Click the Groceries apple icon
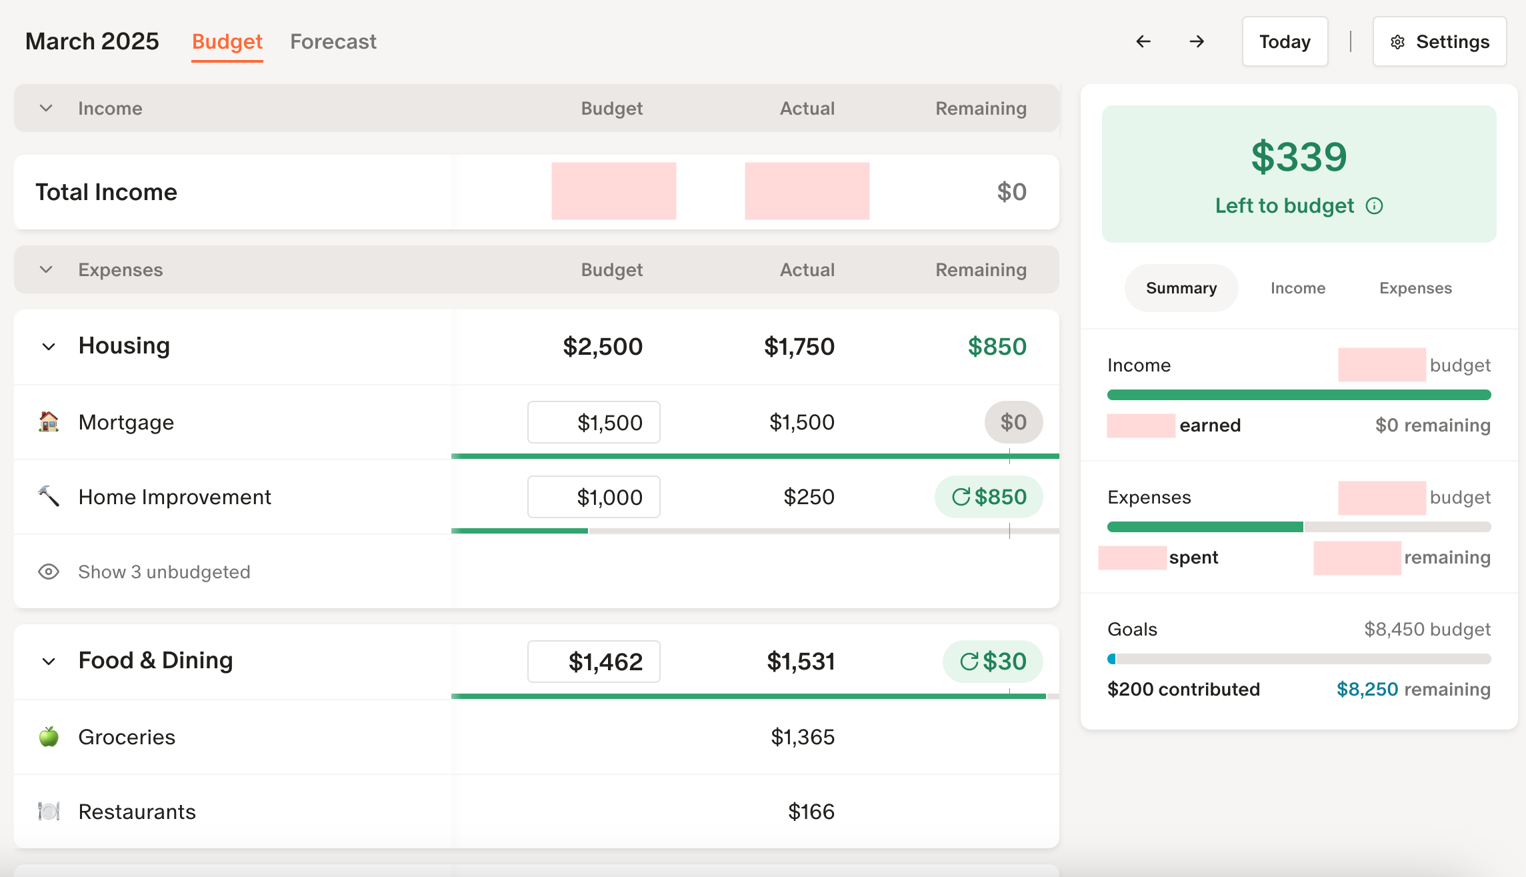This screenshot has height=877, width=1526. click(x=47, y=736)
